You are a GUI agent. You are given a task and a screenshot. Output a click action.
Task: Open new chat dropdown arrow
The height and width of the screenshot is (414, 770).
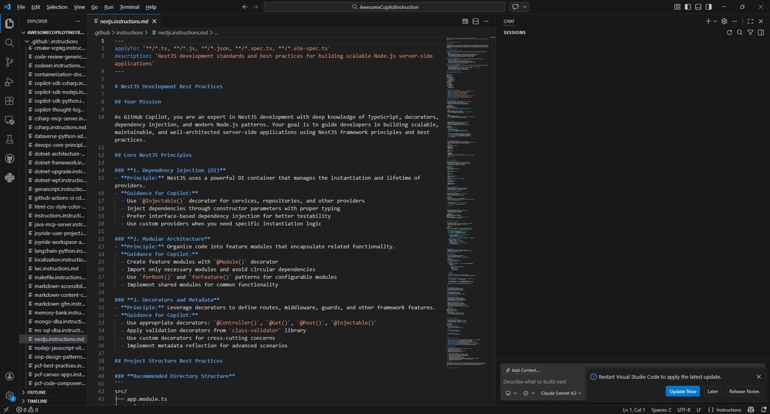click(715, 21)
